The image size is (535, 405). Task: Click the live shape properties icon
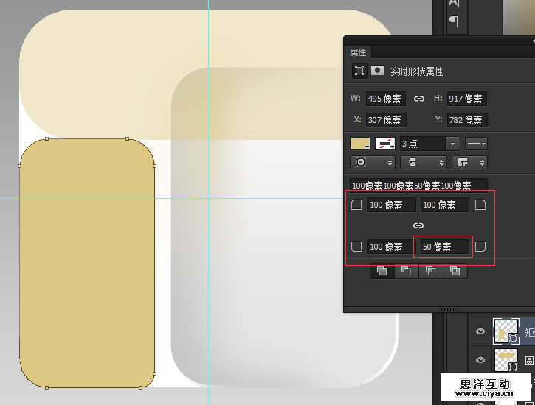(359, 71)
